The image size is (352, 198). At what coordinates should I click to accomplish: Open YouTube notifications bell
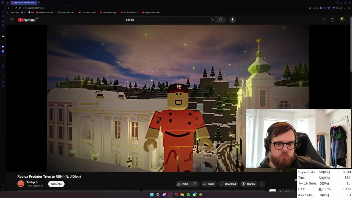click(x=332, y=20)
